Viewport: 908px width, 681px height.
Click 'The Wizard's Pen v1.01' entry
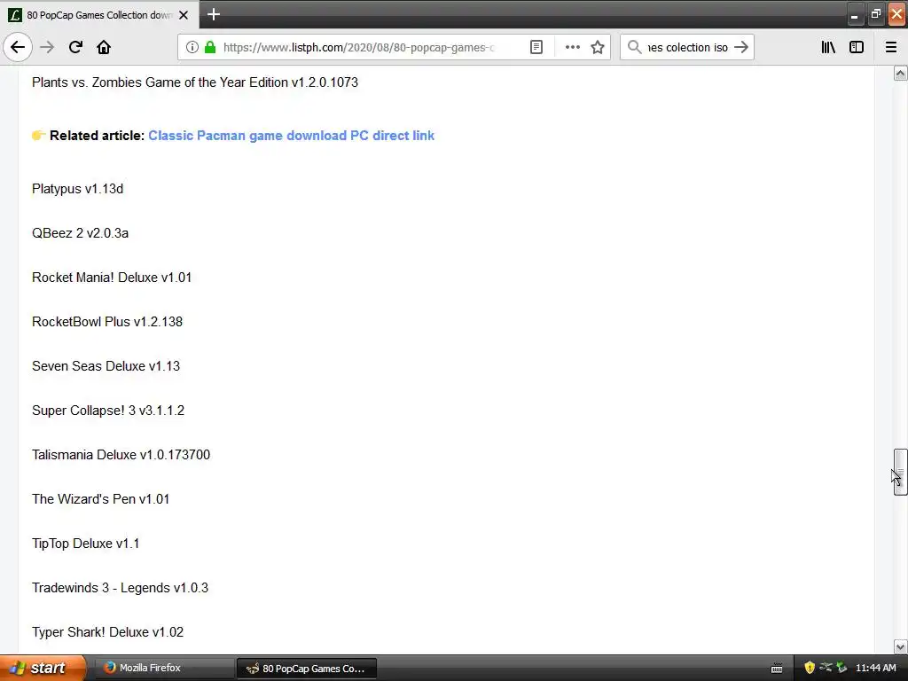click(101, 499)
